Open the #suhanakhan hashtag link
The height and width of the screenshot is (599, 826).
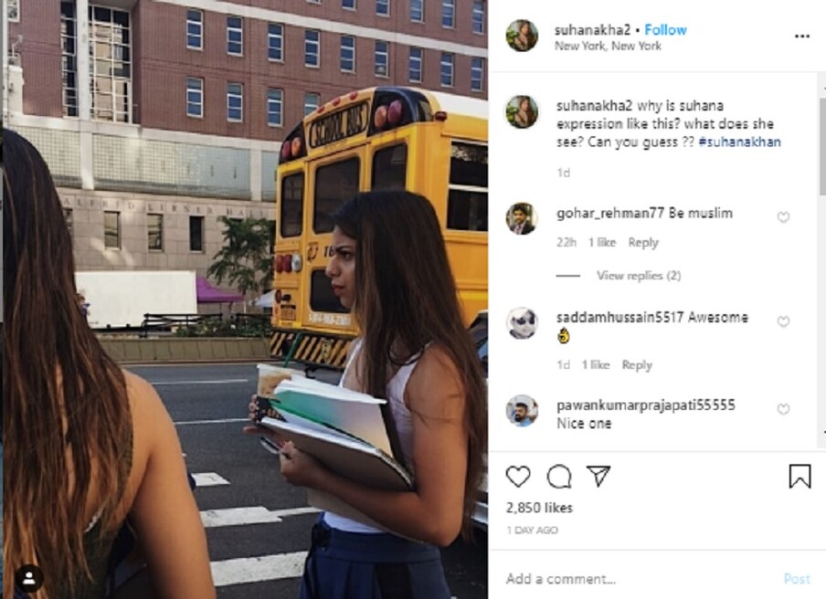click(x=739, y=142)
